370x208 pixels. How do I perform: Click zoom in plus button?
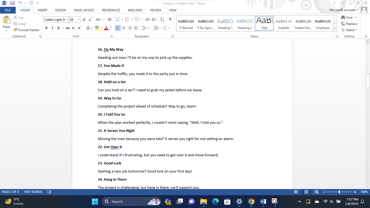[355, 192]
